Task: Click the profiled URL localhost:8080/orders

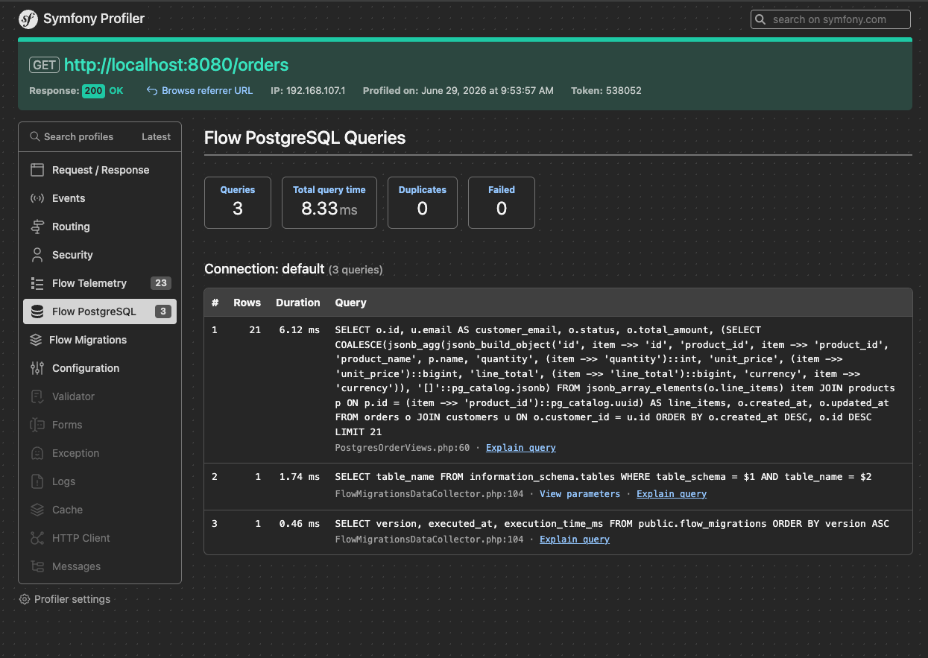Action: point(176,65)
